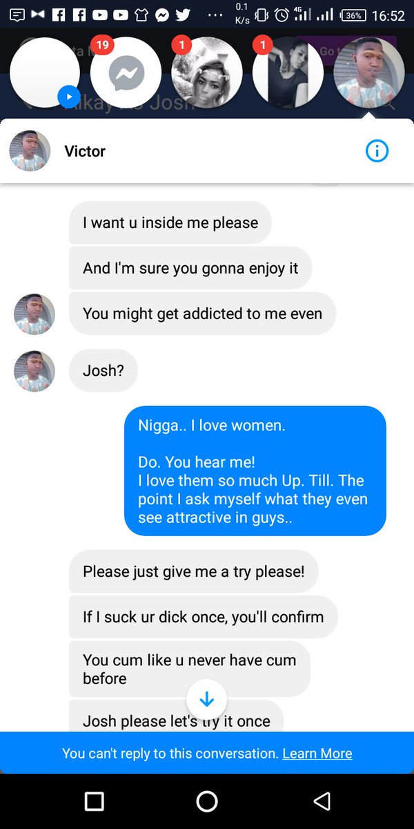Image resolution: width=414 pixels, height=829 pixels.
Task: Select the active Victor chat head at far right
Action: point(368,73)
